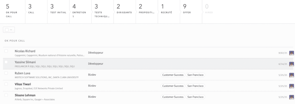This screenshot has height=104, width=295.
Task: Click the 5/25/21 date on Sloane Lehman's row
Action: 283,97
